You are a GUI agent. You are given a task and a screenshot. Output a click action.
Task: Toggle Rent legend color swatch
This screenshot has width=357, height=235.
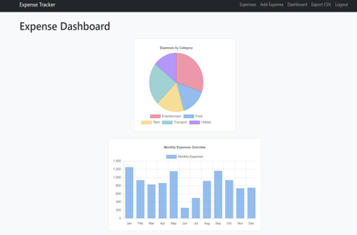(x=146, y=122)
